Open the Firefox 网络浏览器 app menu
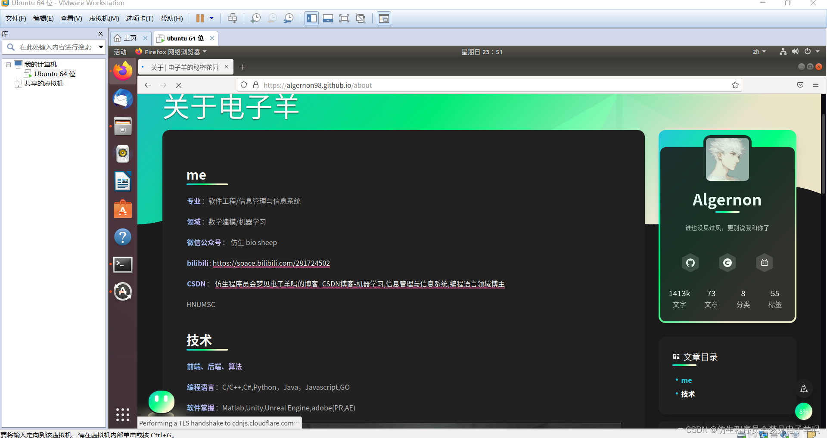Screen dimensions: 827x438 pos(171,52)
